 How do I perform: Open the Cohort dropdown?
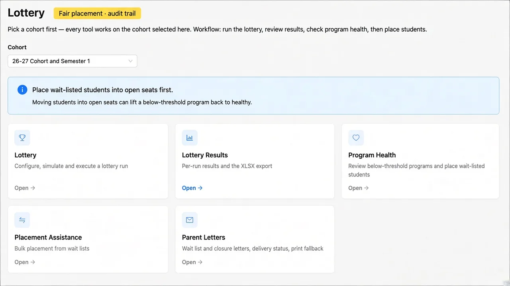[73, 61]
